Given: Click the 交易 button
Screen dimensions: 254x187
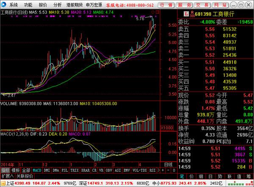Looking at the screenshot, I should 202,5.
